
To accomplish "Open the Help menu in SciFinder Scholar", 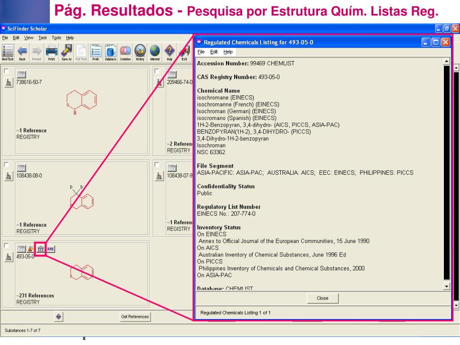I will click(x=70, y=38).
